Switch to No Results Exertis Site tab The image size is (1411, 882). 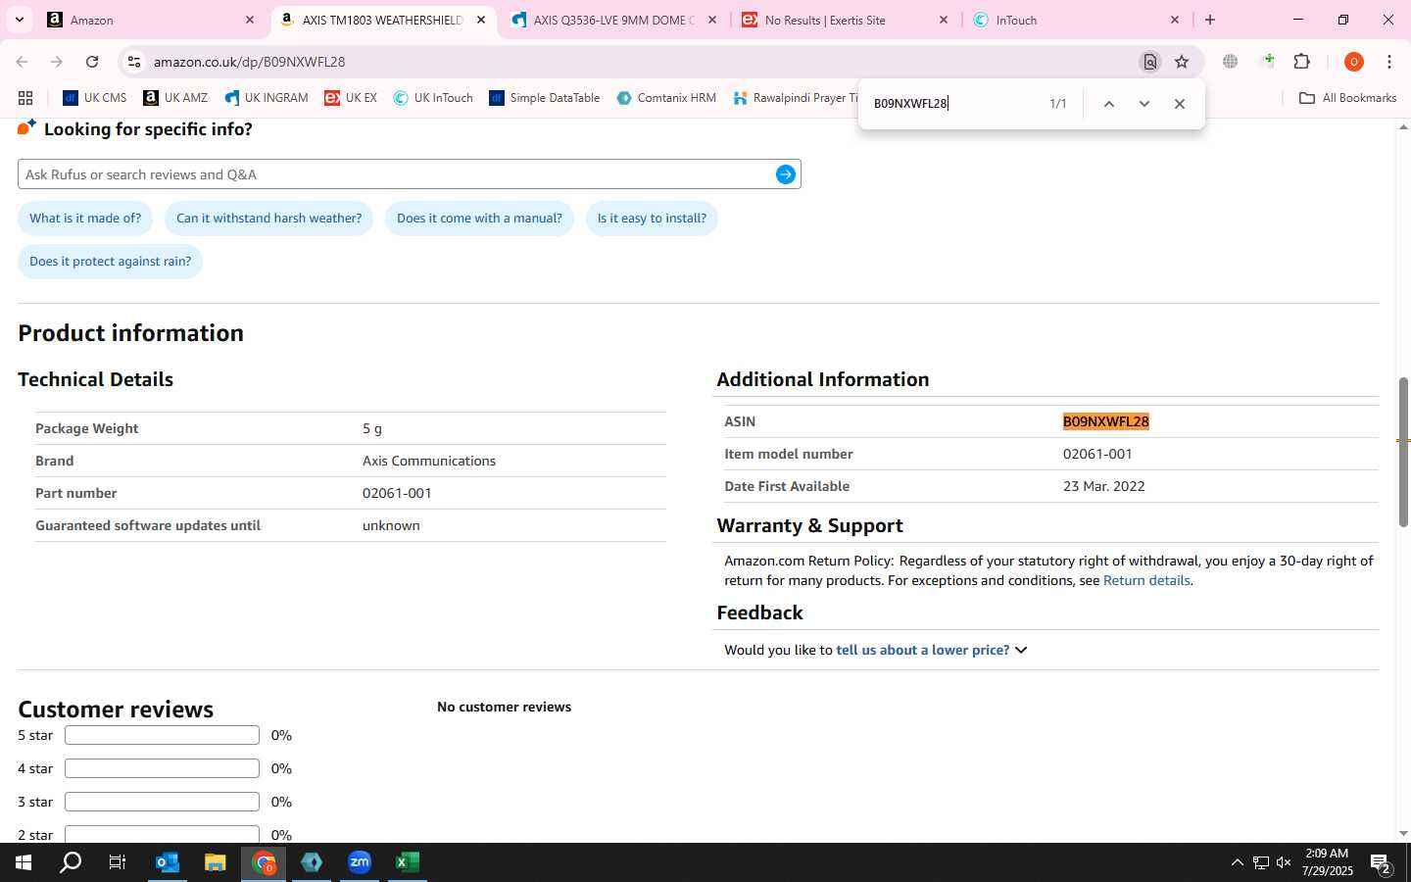[845, 20]
